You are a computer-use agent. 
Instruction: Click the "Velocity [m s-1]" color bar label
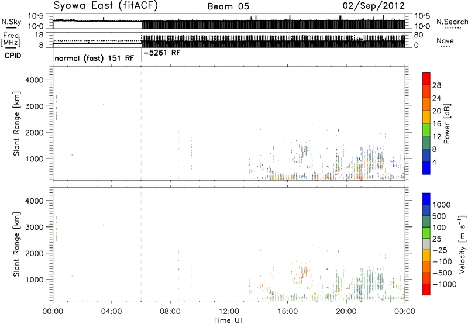point(463,244)
